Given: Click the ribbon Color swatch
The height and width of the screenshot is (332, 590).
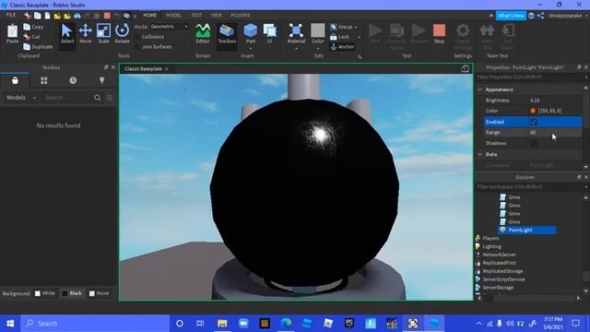Looking at the screenshot, I should [317, 30].
